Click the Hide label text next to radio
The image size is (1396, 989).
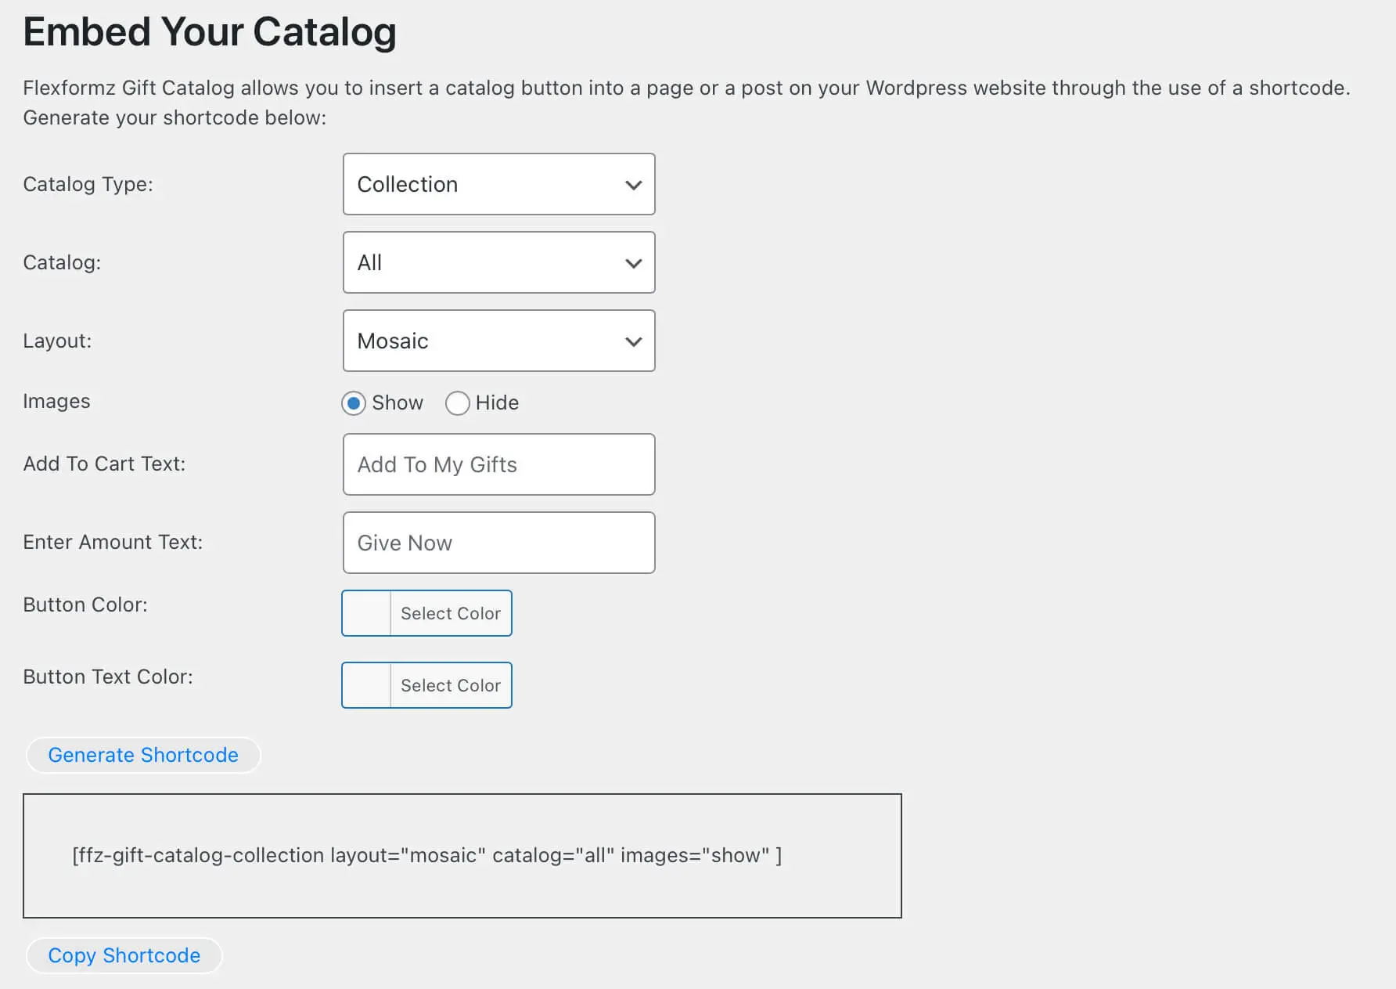tap(497, 402)
